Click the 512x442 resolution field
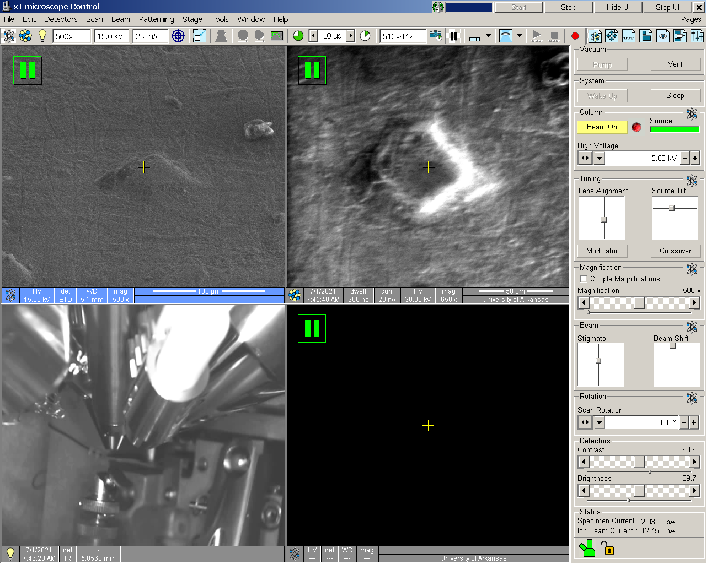Image resolution: width=706 pixels, height=564 pixels. tap(403, 36)
